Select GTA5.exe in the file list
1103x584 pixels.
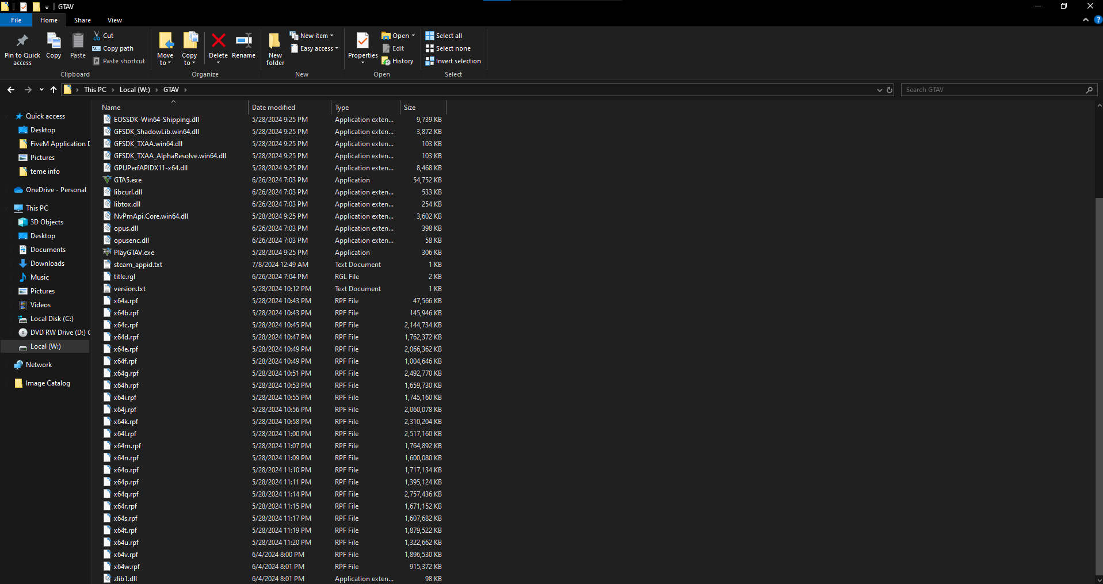click(128, 180)
